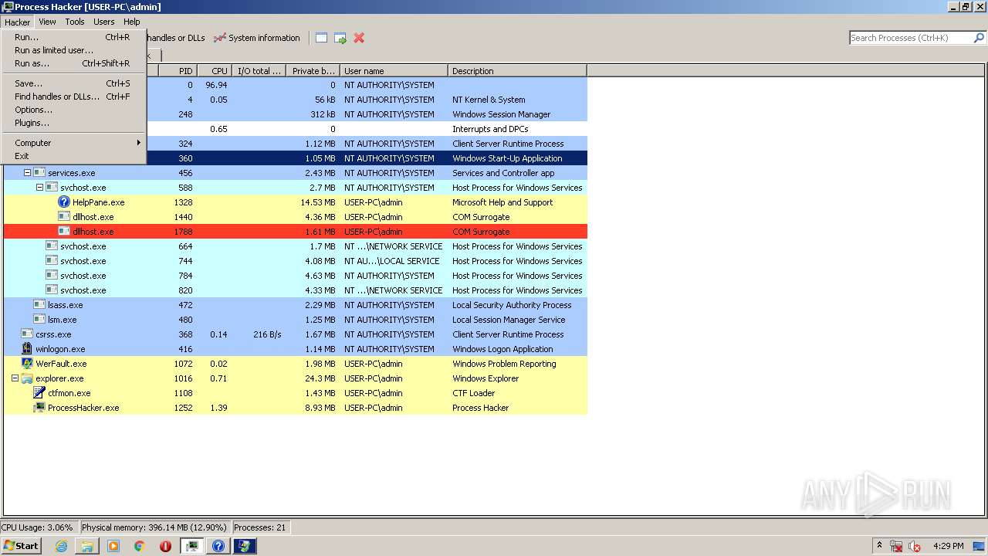Select the lsm.exe process row
The height and width of the screenshot is (556, 988).
[296, 320]
